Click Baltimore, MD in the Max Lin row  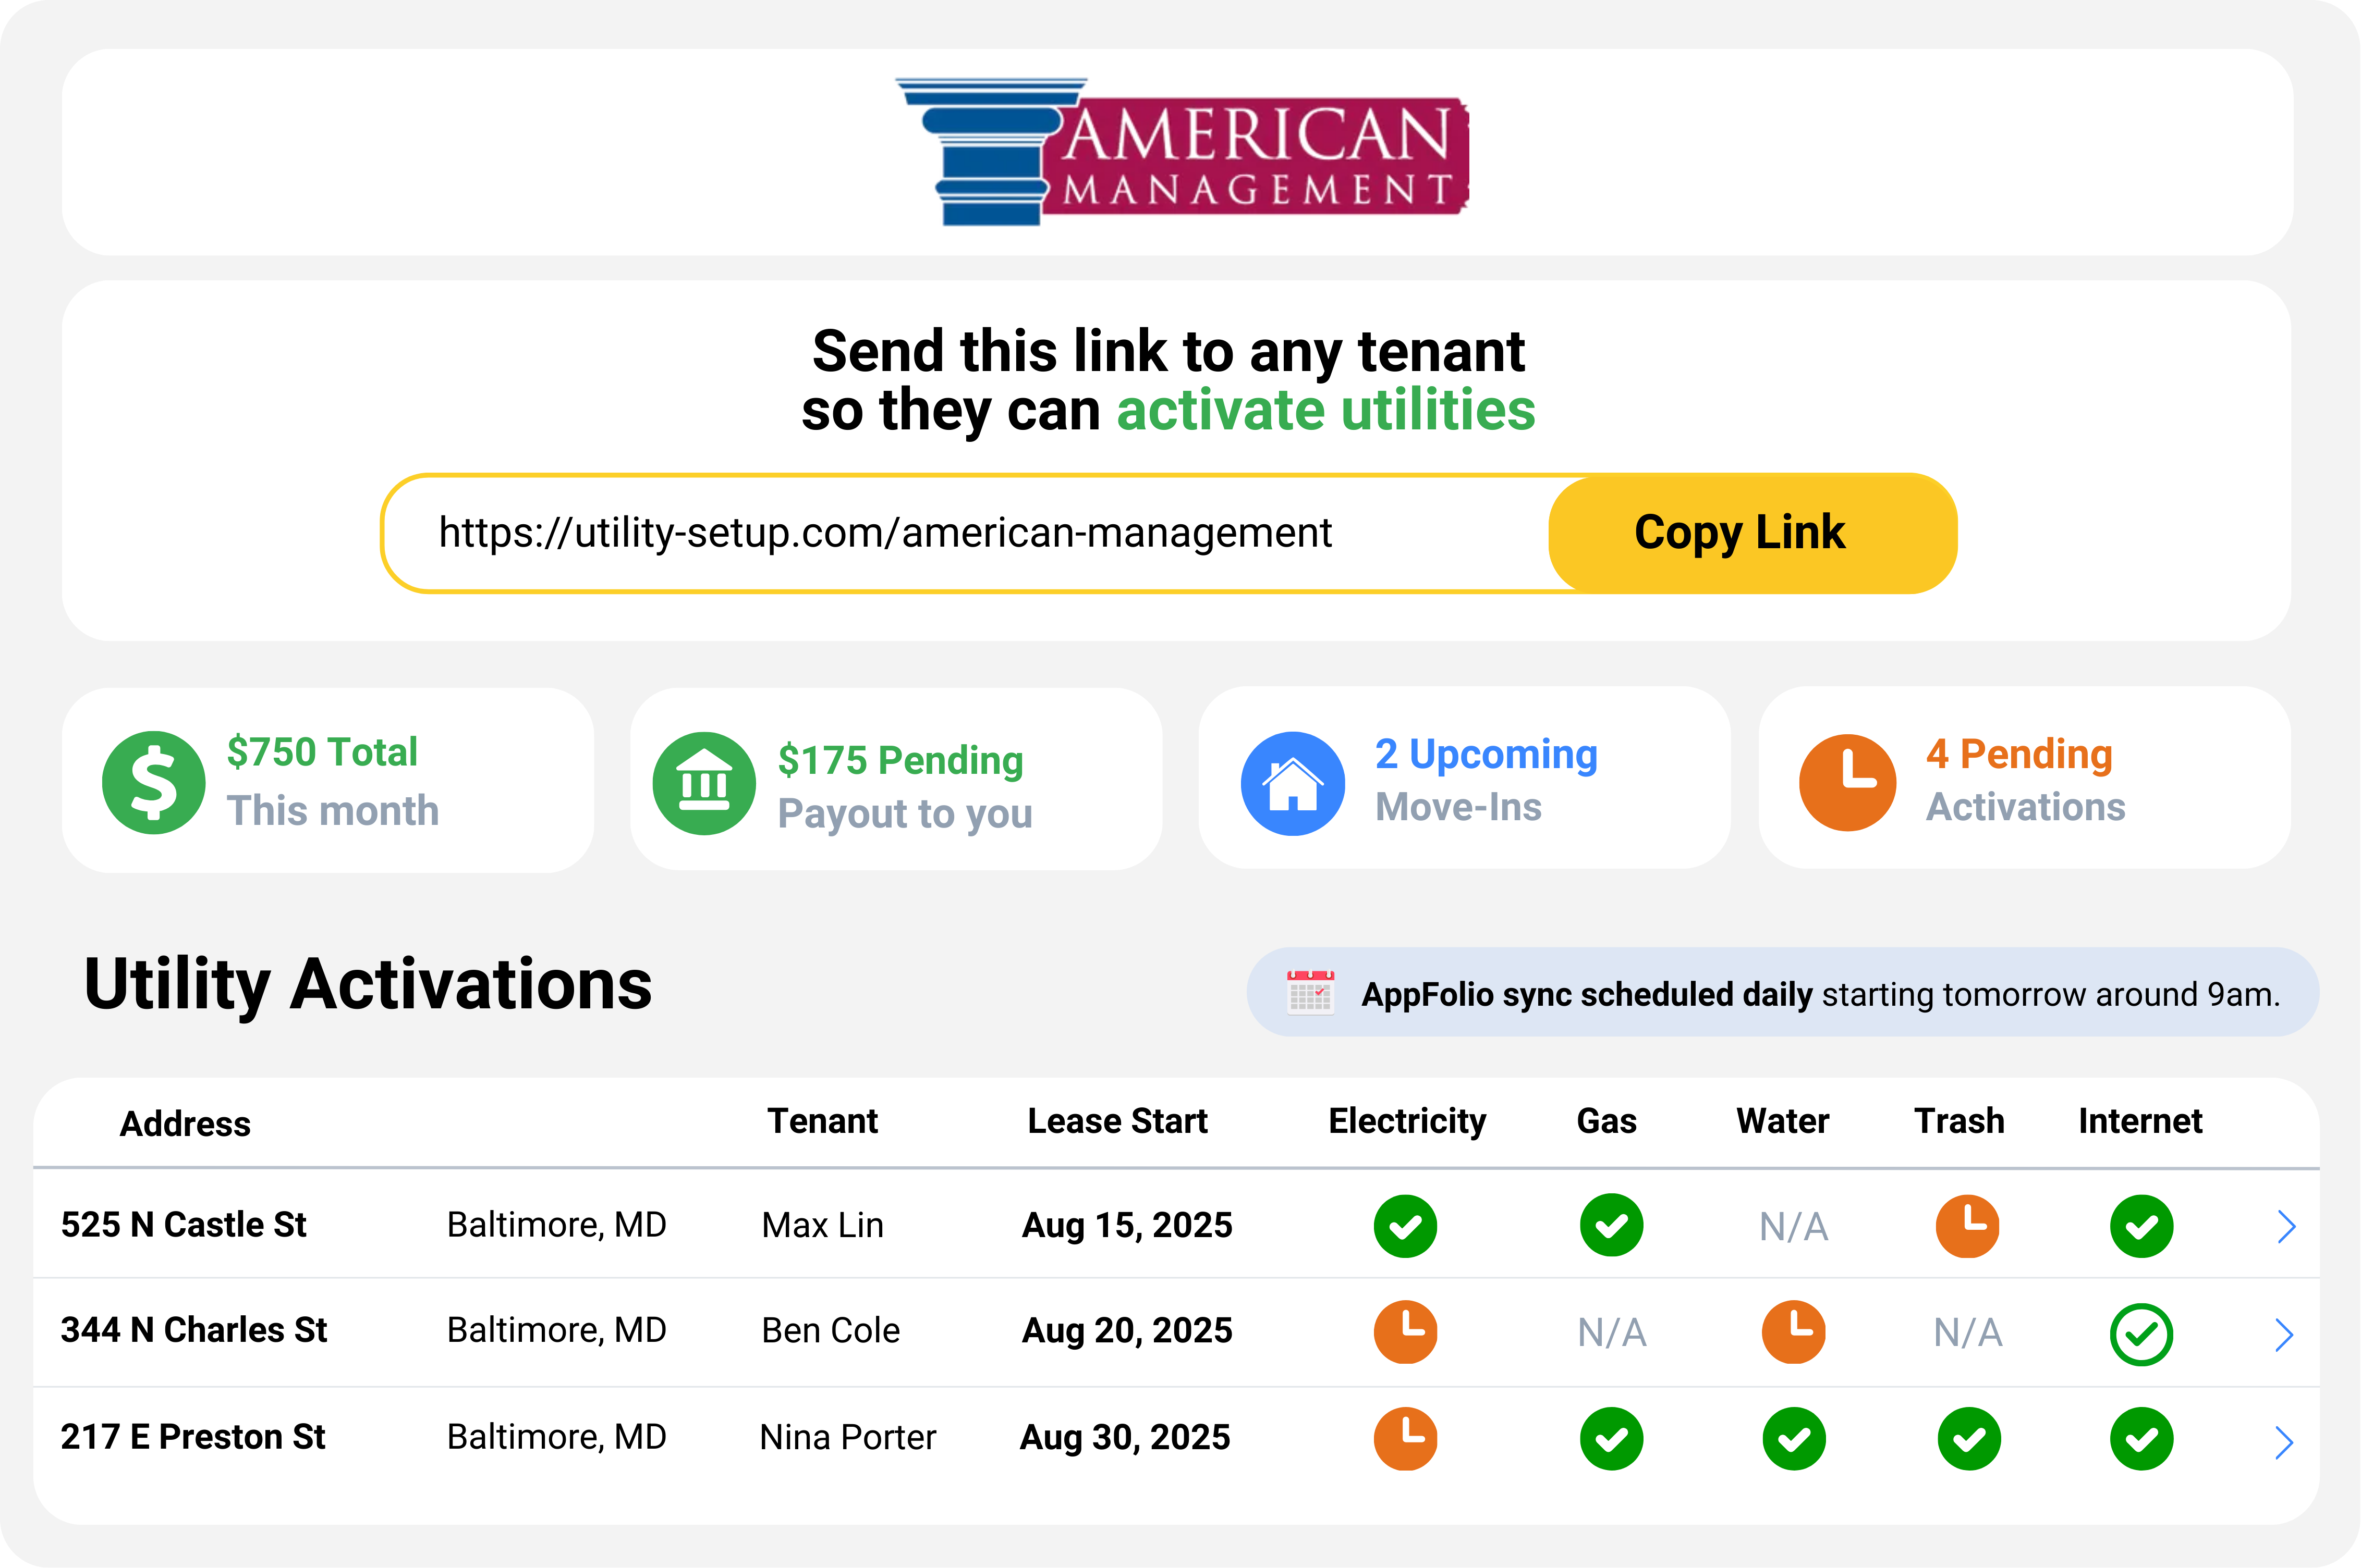(556, 1225)
